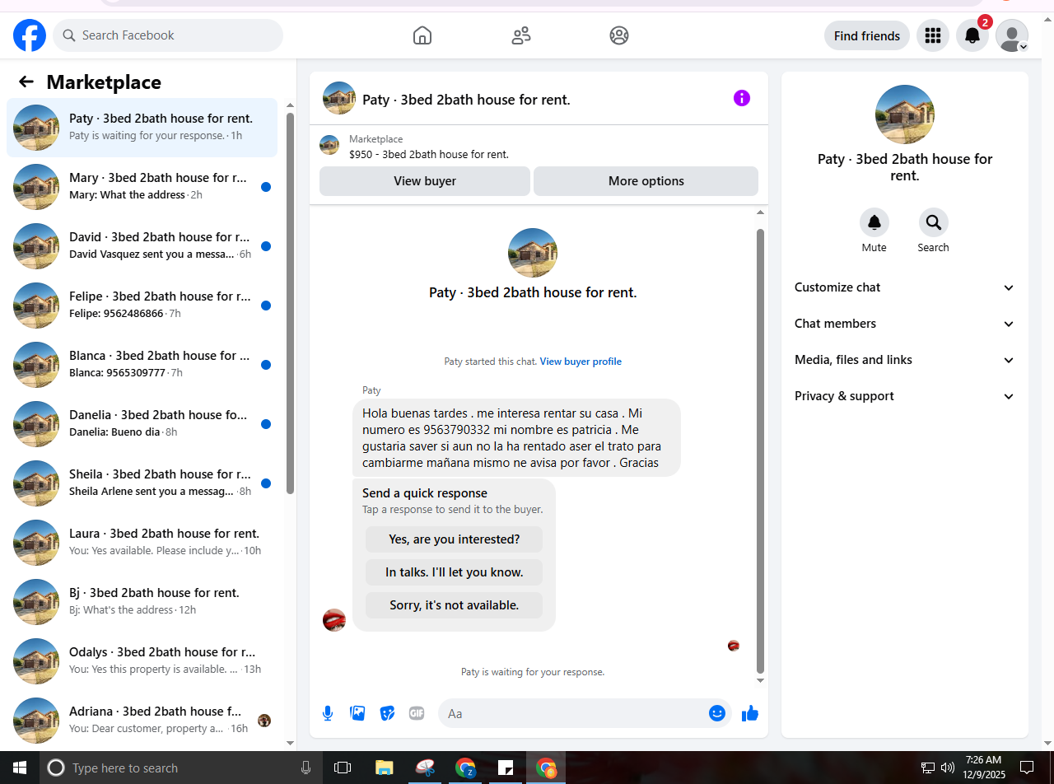Open Bj's "What's the address" conversation
Viewport: 1054px width, 784px height.
pos(142,602)
